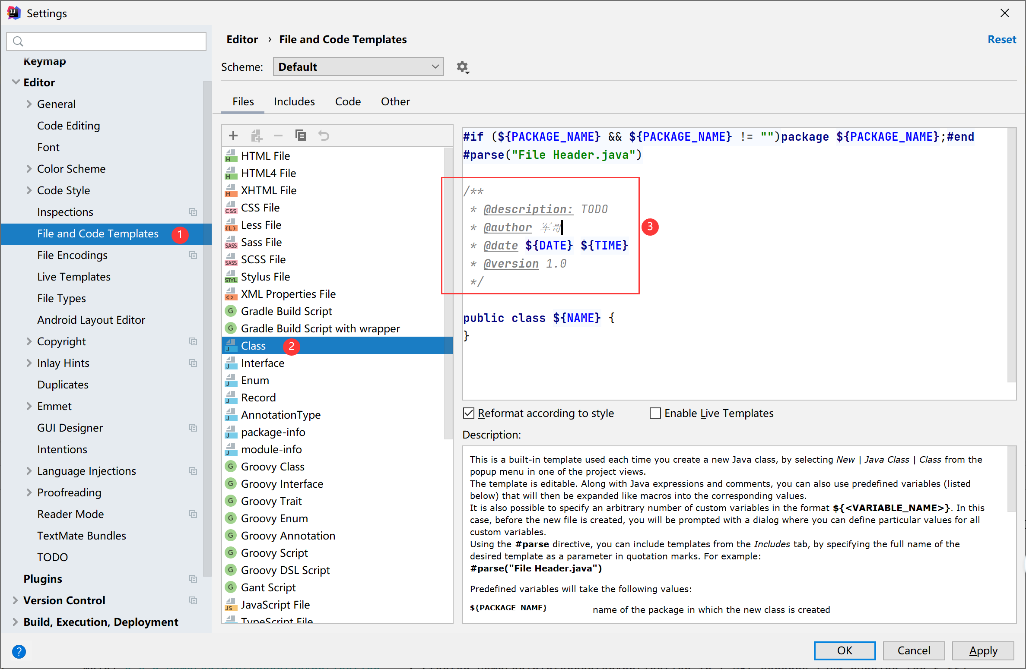
Task: Collapse the Editor tree section
Action: point(16,82)
